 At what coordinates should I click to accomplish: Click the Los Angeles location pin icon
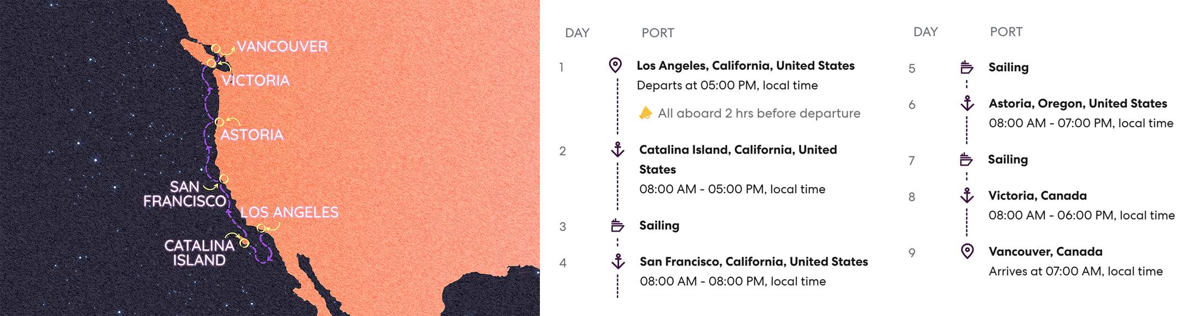coord(616,65)
